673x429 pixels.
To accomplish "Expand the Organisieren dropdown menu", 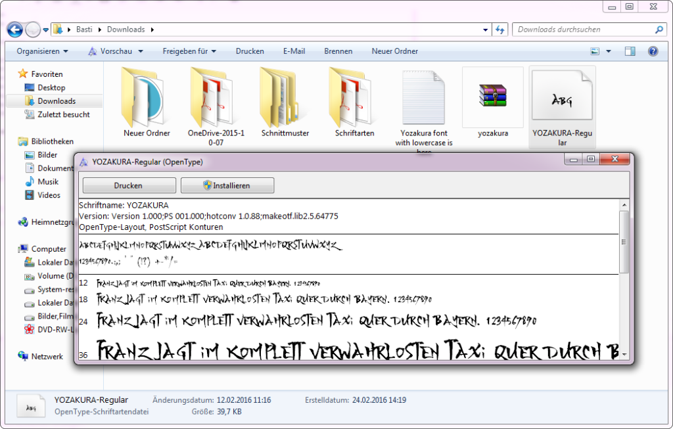I will tap(42, 51).
